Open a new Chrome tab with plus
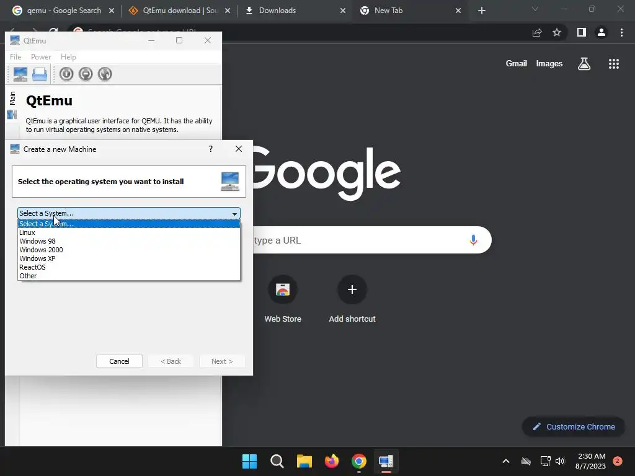The width and height of the screenshot is (635, 476). tap(481, 11)
